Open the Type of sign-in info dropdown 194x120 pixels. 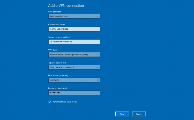tap(74, 67)
